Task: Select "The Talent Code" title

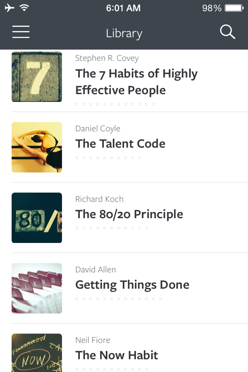Action: point(120,144)
